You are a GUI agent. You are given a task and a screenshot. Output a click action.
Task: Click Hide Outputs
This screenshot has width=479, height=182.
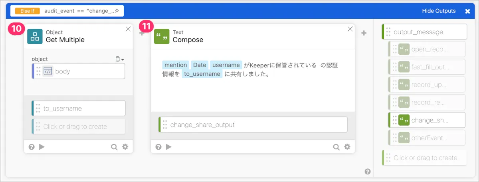439,11
